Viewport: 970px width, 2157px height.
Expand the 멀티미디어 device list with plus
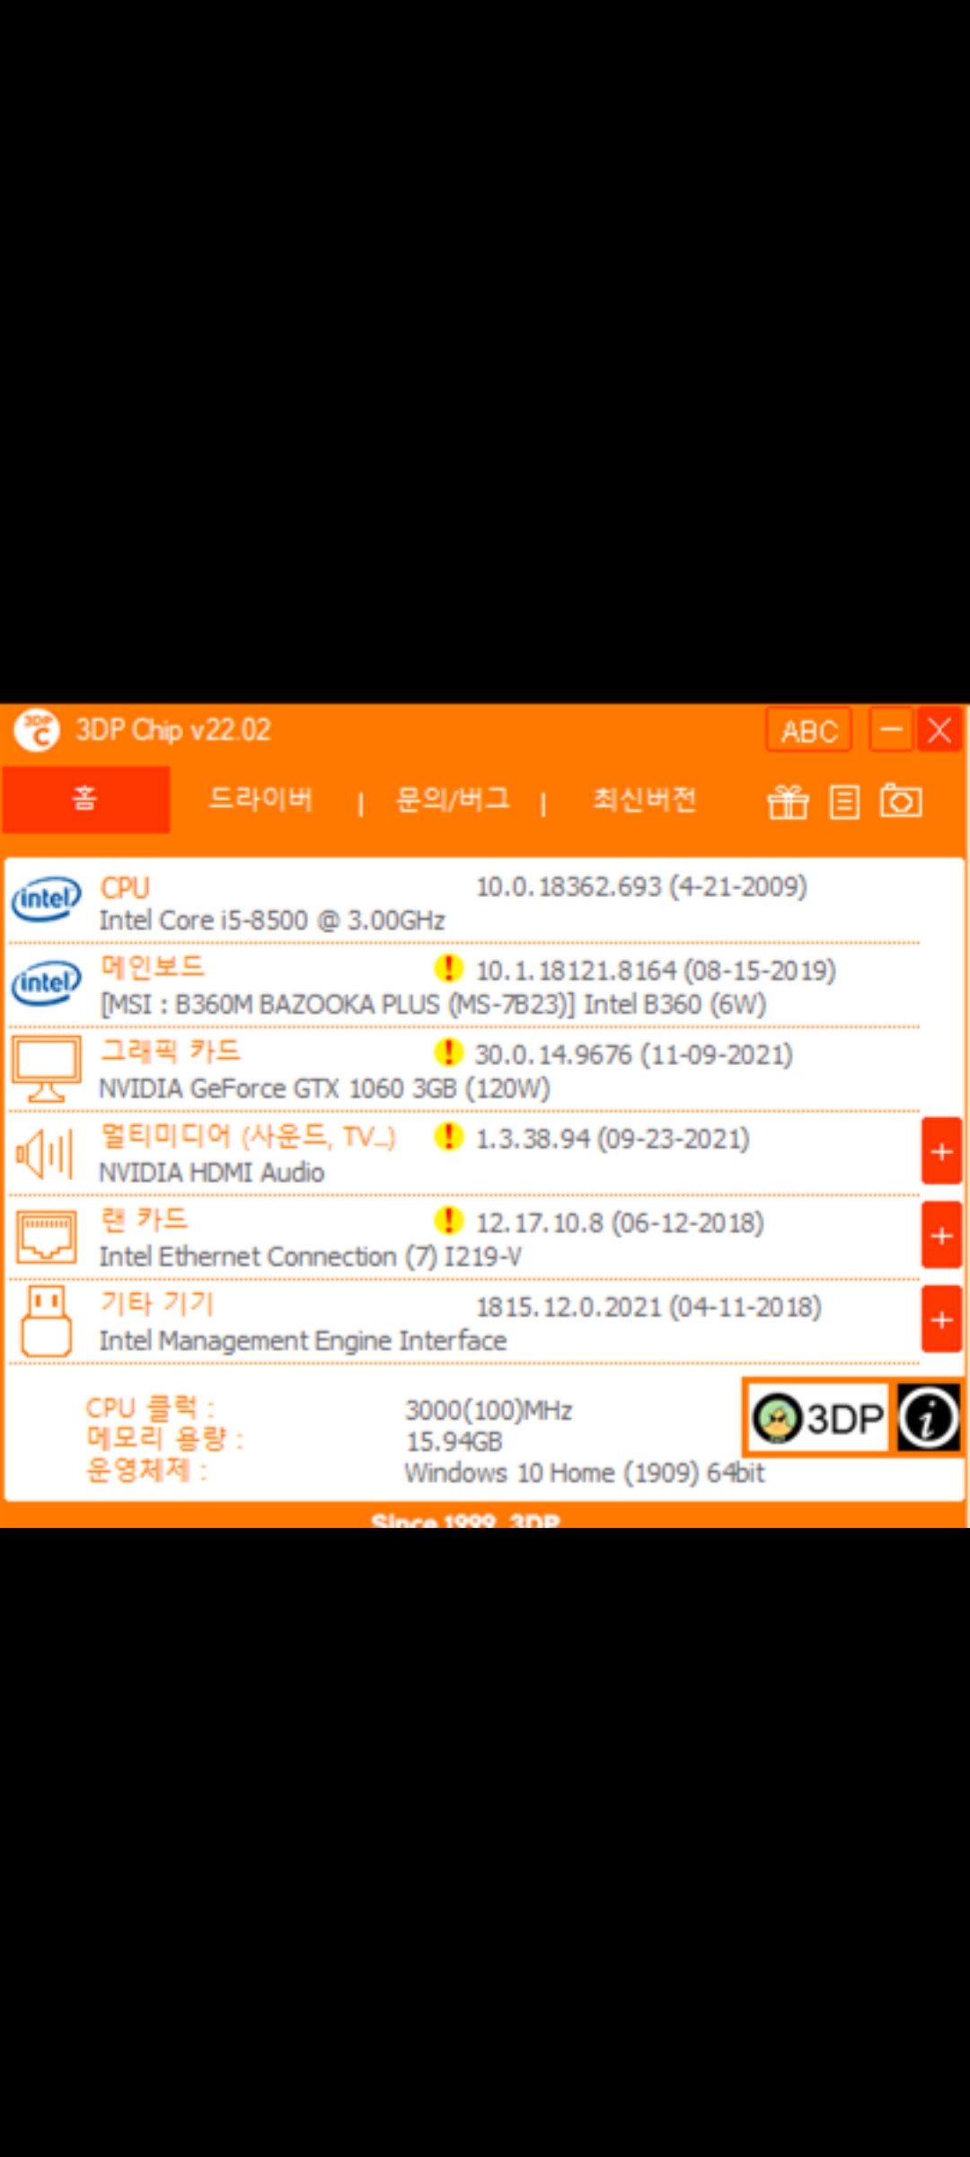click(x=941, y=1151)
